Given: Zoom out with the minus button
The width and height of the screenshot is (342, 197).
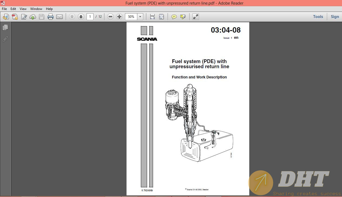Looking at the screenshot, I should pyautogui.click(x=110, y=17).
